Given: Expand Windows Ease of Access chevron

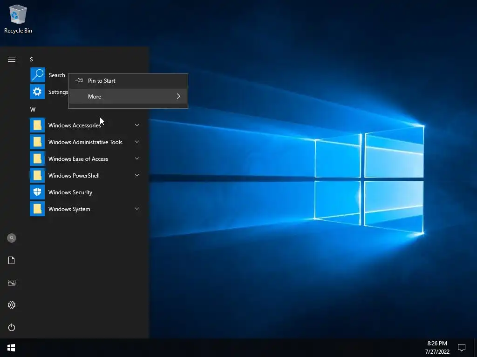Looking at the screenshot, I should [137, 159].
